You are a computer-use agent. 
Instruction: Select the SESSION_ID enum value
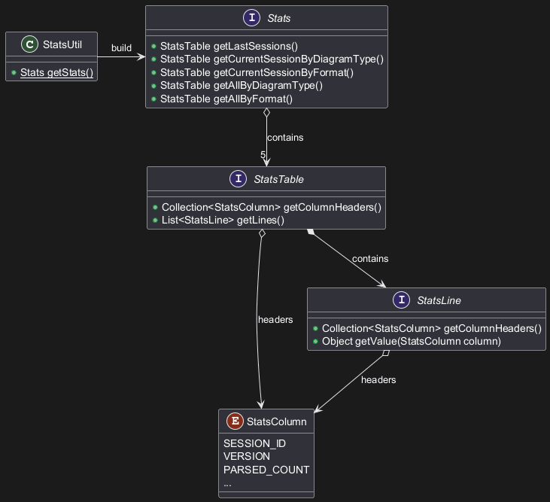click(x=254, y=443)
